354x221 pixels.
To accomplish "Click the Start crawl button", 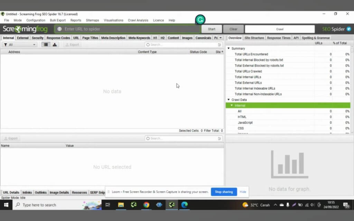I will [212, 29].
